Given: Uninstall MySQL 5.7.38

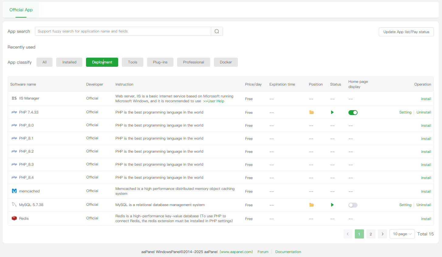Looking at the screenshot, I should [424, 205].
